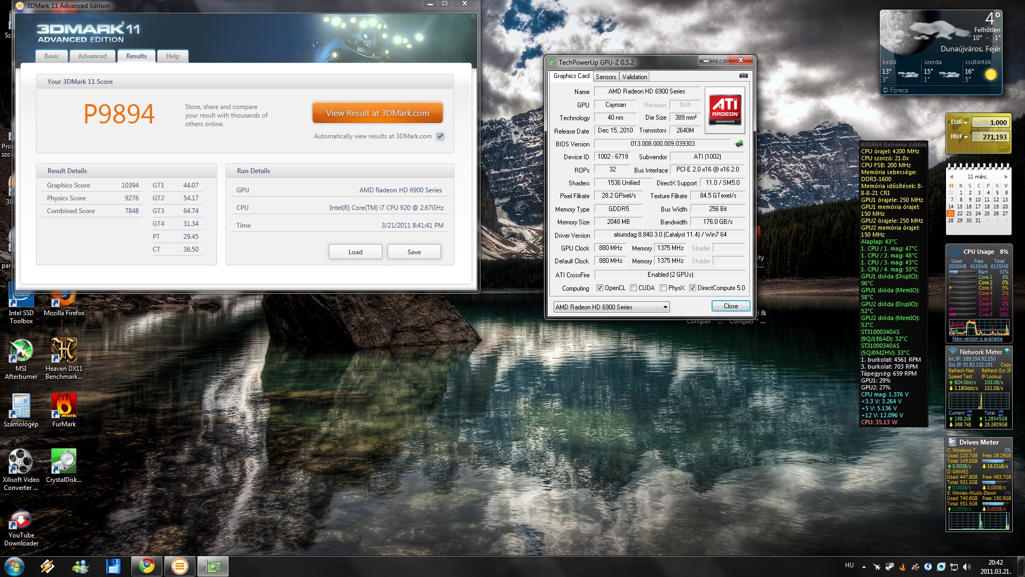
Task: Click GPU-Z screenshot camera icon
Action: click(x=743, y=76)
